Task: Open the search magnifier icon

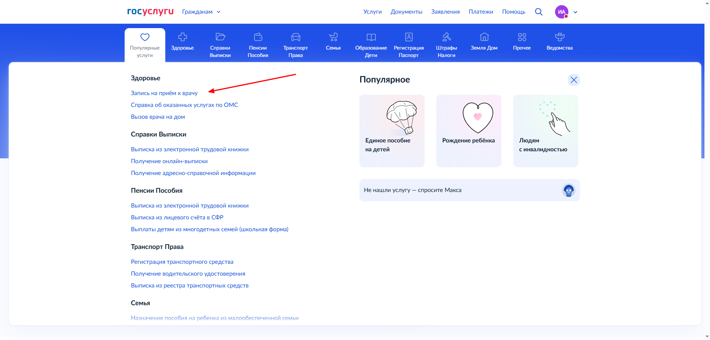Action: click(x=539, y=12)
